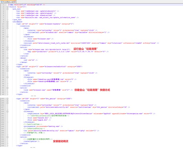Click the <!--LastCloseTime--> comment
Screen dimensions: 183x149
(x=33, y=124)
